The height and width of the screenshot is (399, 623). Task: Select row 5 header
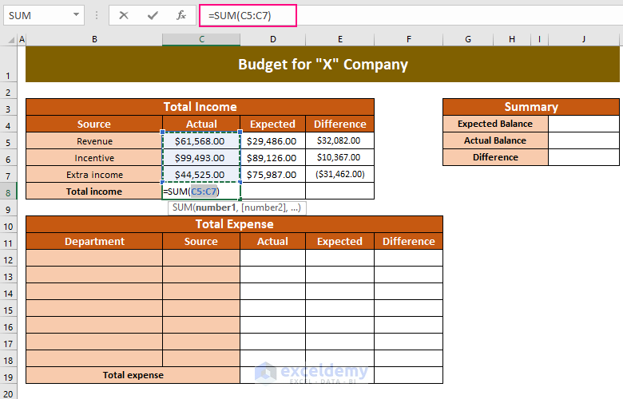point(8,142)
